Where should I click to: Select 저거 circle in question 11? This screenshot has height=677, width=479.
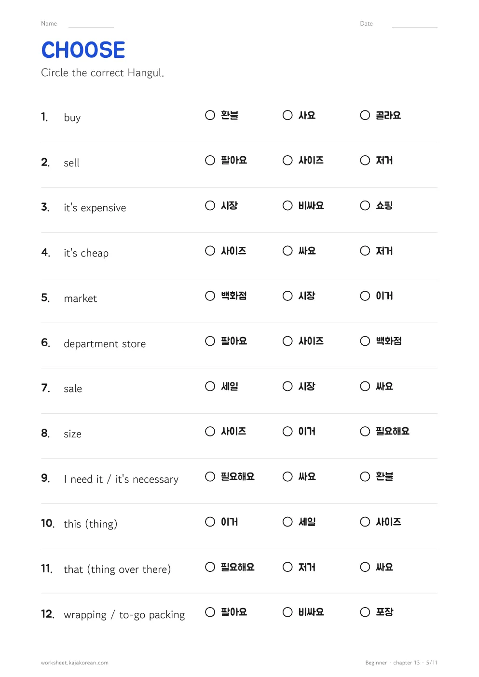click(x=287, y=567)
